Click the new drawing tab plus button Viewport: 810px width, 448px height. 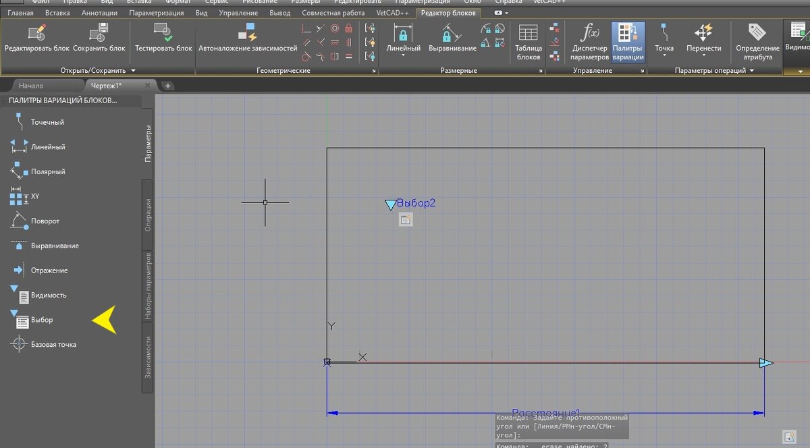(x=168, y=86)
